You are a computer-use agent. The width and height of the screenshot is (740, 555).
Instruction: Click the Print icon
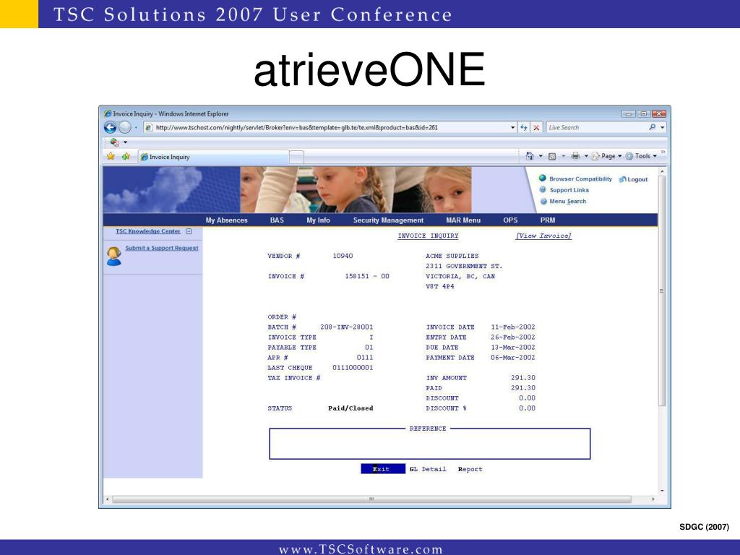575,156
